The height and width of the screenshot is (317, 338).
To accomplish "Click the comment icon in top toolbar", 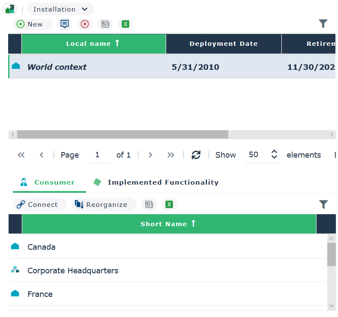I will pyautogui.click(x=65, y=24).
